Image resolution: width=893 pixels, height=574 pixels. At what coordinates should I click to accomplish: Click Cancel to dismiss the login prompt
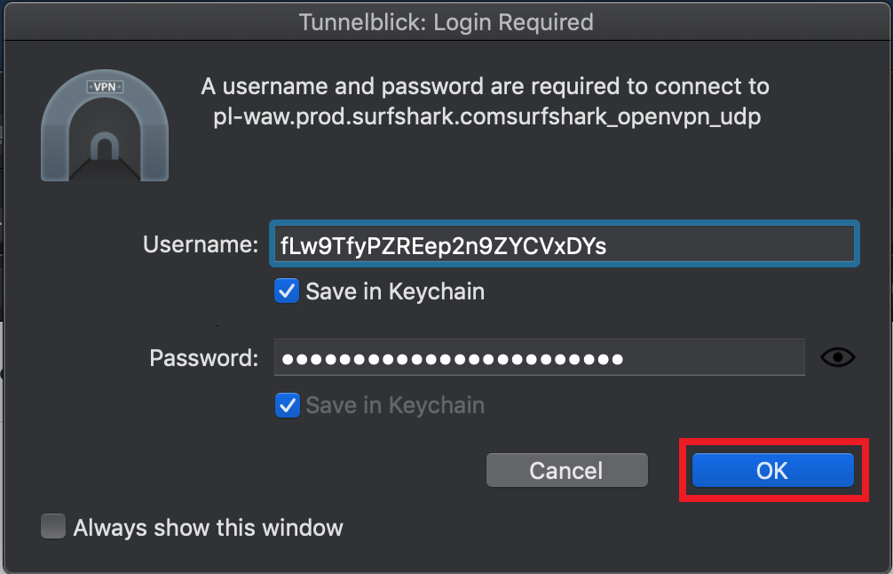pos(566,470)
